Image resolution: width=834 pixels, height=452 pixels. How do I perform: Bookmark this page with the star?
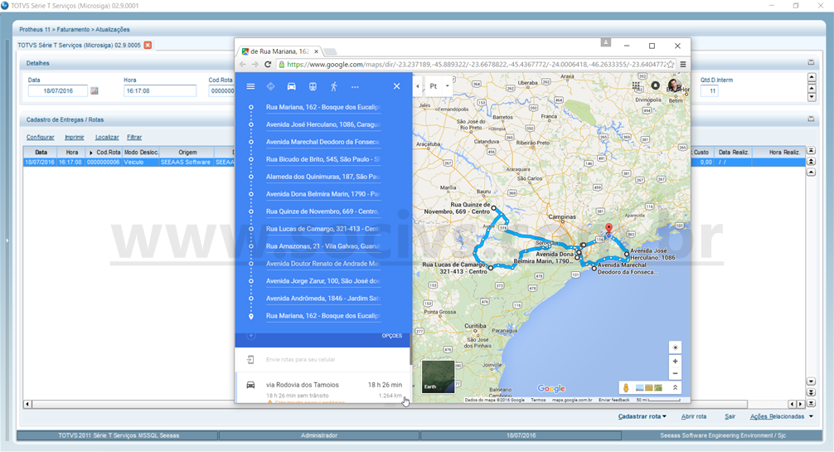click(x=671, y=65)
